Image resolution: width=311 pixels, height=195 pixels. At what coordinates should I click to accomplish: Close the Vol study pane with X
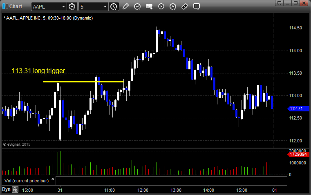(x=53, y=179)
